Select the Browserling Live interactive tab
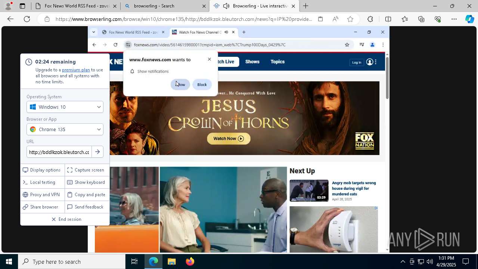 [x=255, y=6]
